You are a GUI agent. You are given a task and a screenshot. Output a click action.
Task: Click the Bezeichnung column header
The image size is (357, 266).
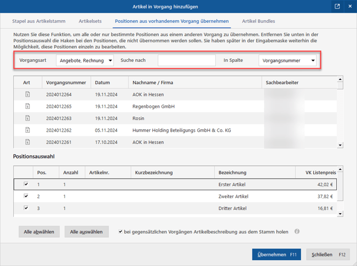coord(255,172)
